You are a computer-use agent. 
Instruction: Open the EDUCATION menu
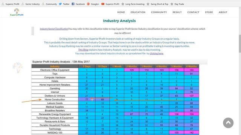138,12
